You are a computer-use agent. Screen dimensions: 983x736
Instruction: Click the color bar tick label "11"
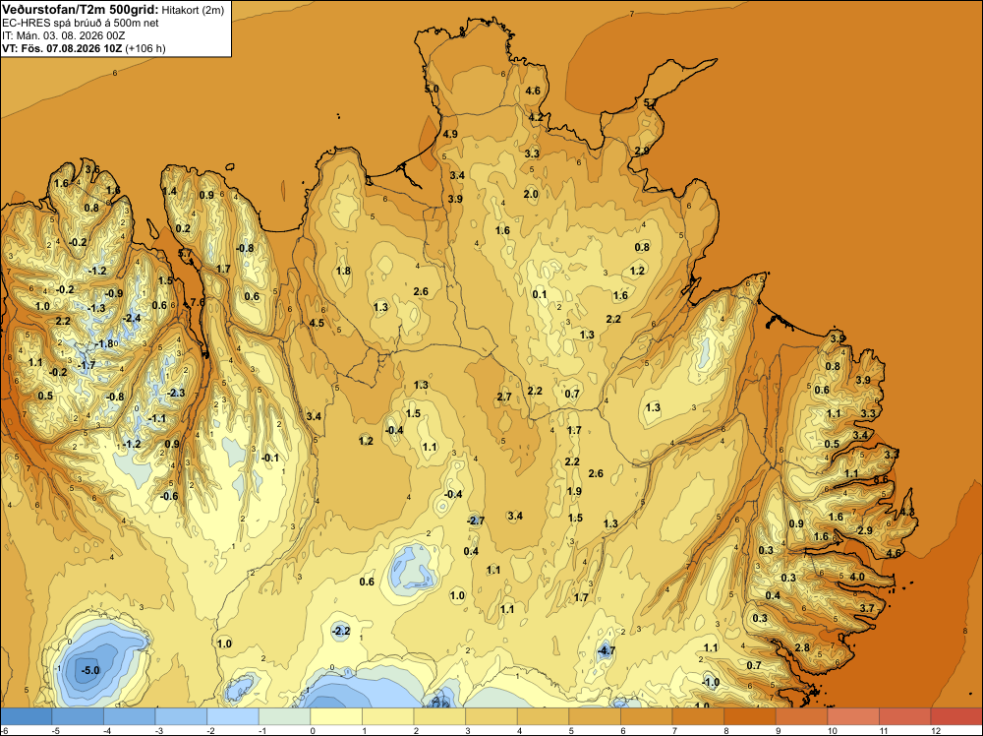pyautogui.click(x=884, y=730)
